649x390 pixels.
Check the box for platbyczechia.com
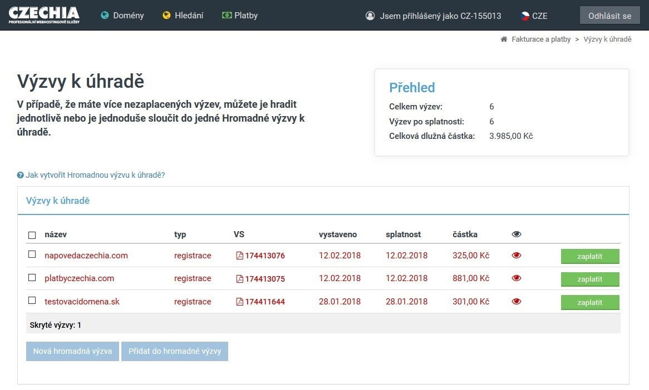click(32, 278)
